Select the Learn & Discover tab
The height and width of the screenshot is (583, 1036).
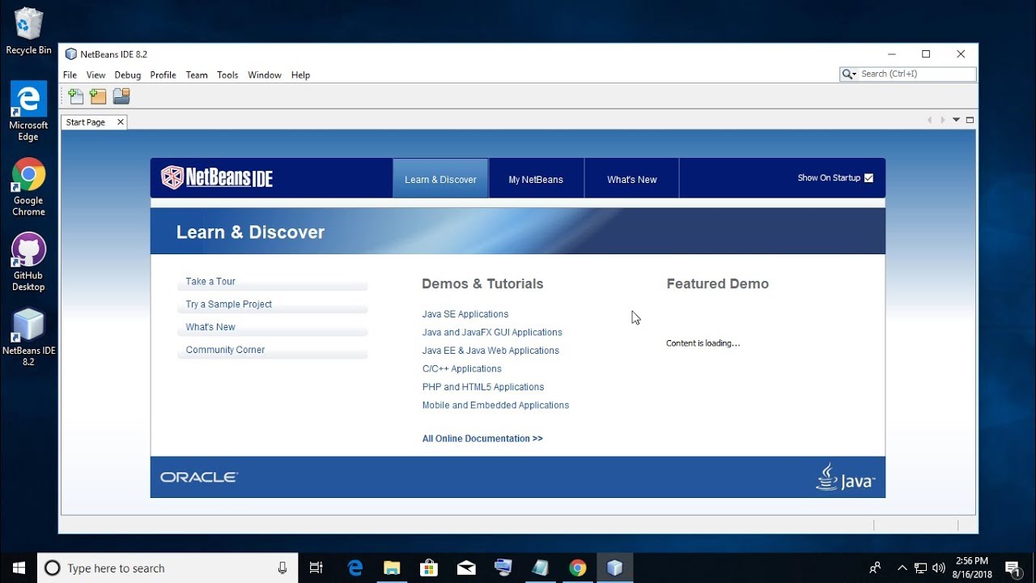[x=440, y=179]
